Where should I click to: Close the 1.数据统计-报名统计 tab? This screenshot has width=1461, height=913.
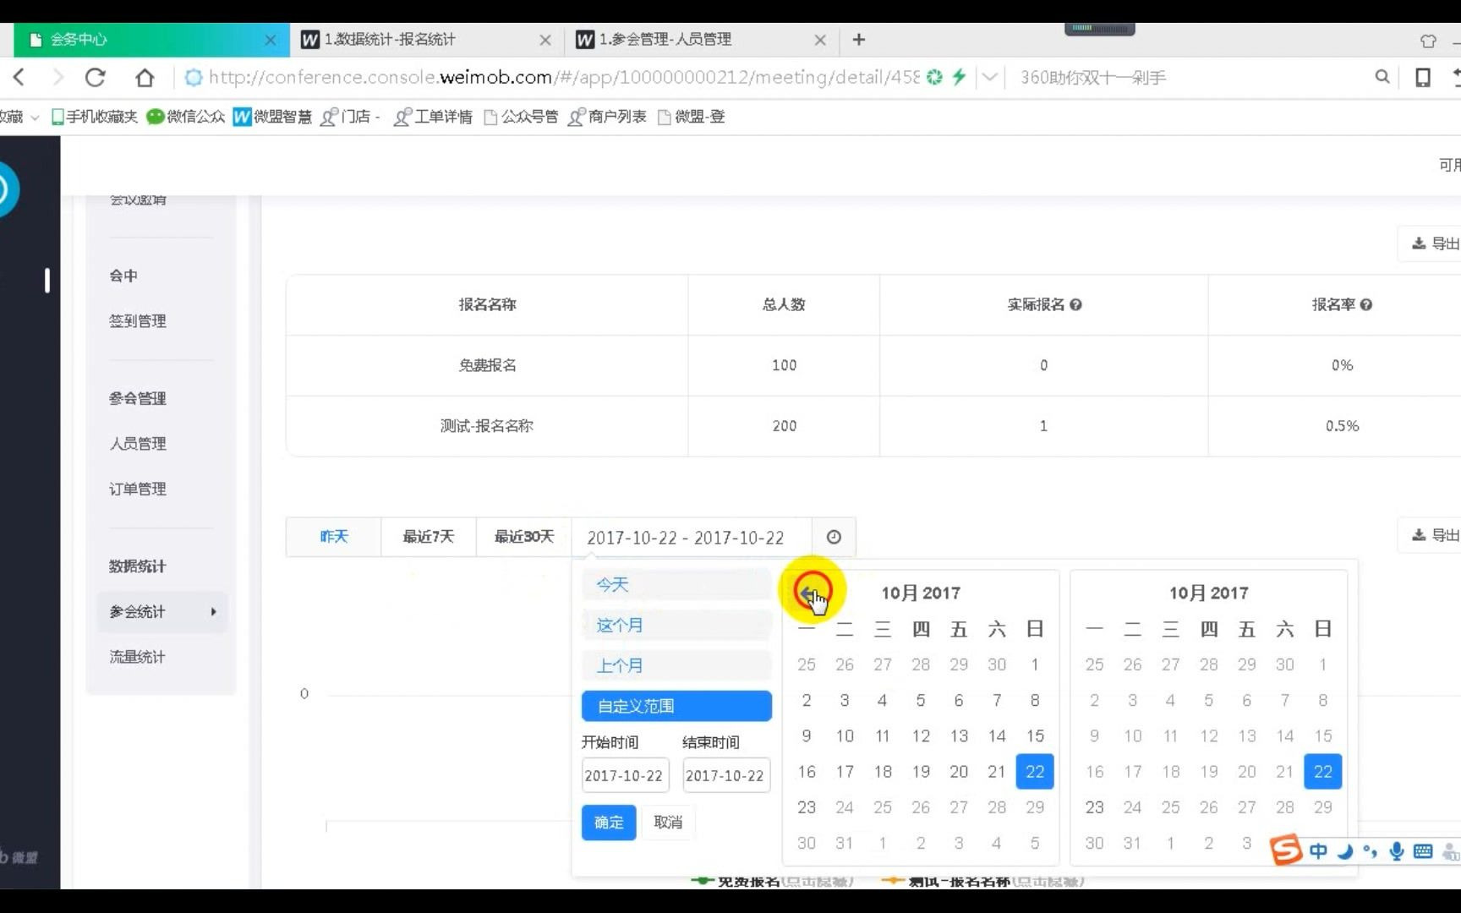[545, 40]
